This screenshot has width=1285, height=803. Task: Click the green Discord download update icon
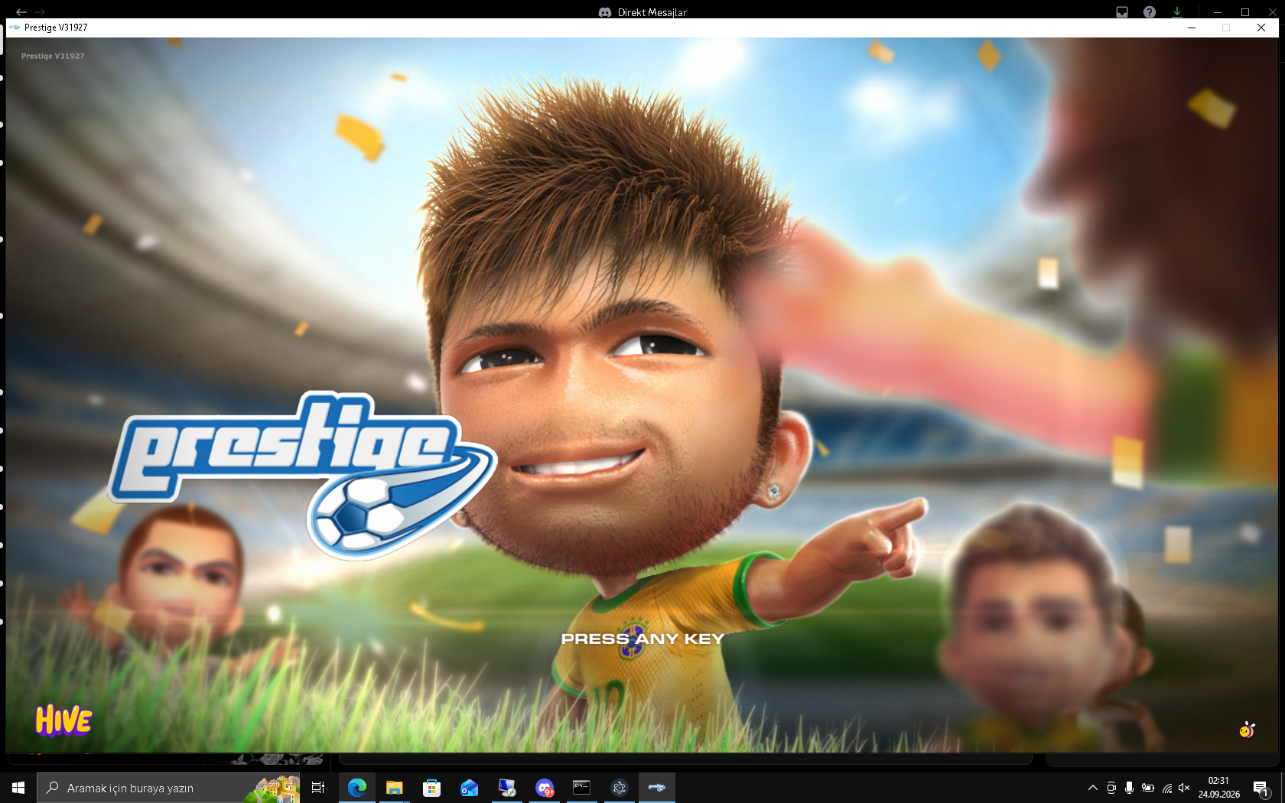(x=1177, y=12)
